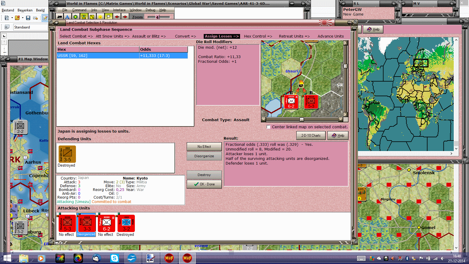
Task: Click the Retreat Units => subphase label
Action: click(294, 36)
